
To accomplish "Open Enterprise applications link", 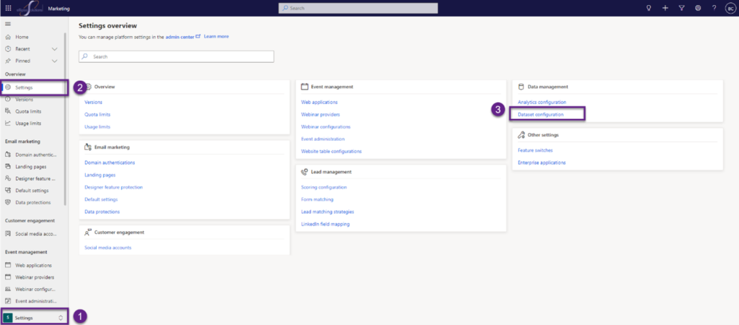I will click(541, 162).
